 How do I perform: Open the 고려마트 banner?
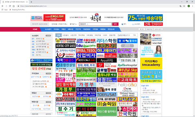pos(127,80)
